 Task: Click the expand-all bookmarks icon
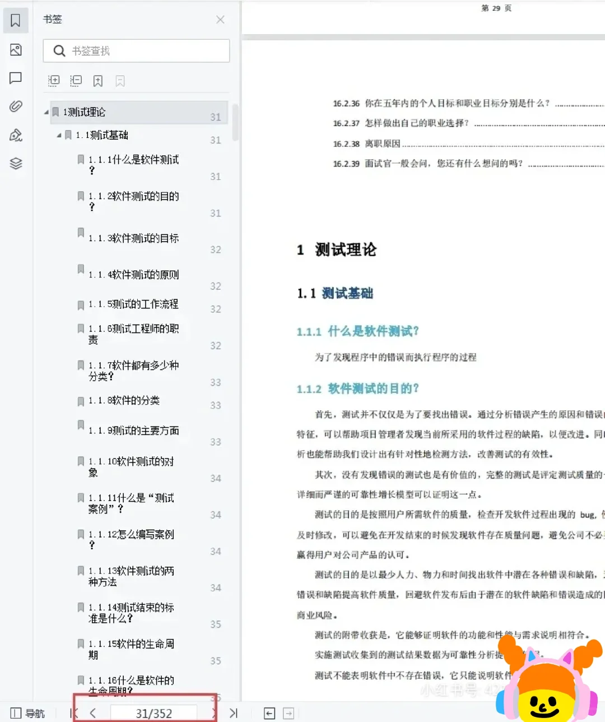[x=54, y=81]
